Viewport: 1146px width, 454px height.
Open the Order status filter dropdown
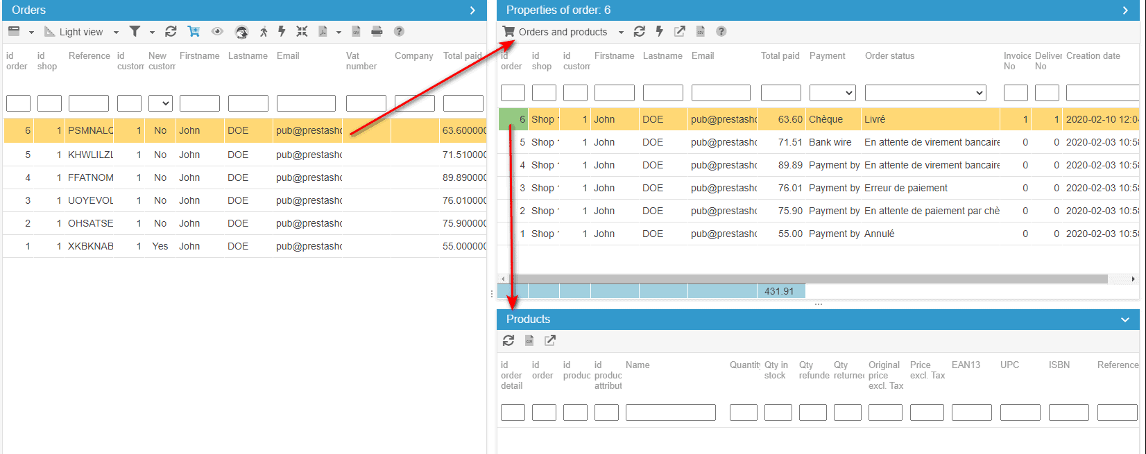coord(925,93)
